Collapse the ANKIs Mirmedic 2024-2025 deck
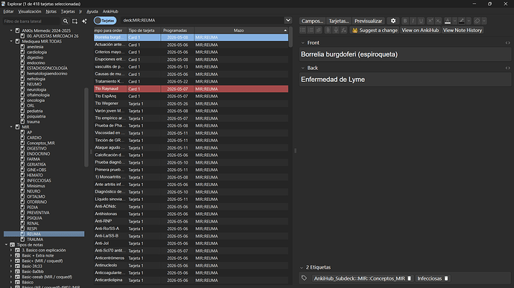This screenshot has width=514, height=288. (x=11, y=31)
